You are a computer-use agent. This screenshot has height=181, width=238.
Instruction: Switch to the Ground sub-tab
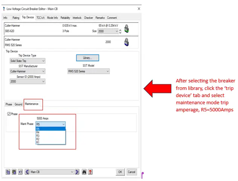[x=18, y=104]
